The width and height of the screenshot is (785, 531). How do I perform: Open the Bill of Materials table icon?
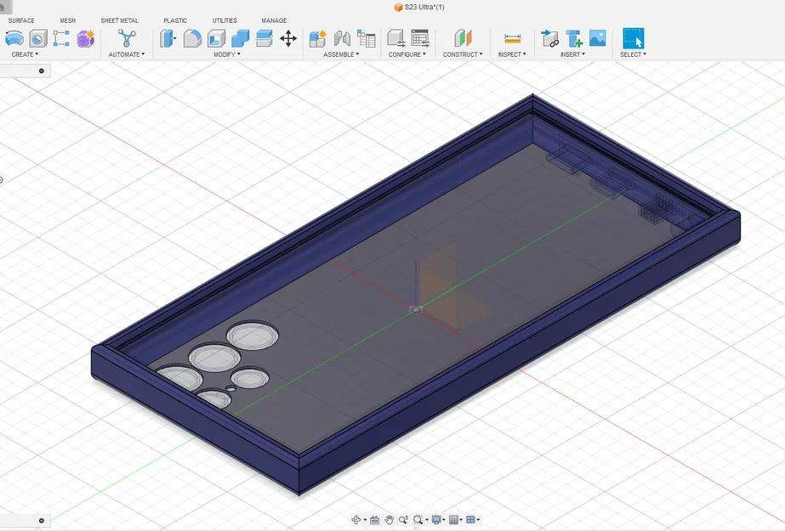click(x=367, y=38)
